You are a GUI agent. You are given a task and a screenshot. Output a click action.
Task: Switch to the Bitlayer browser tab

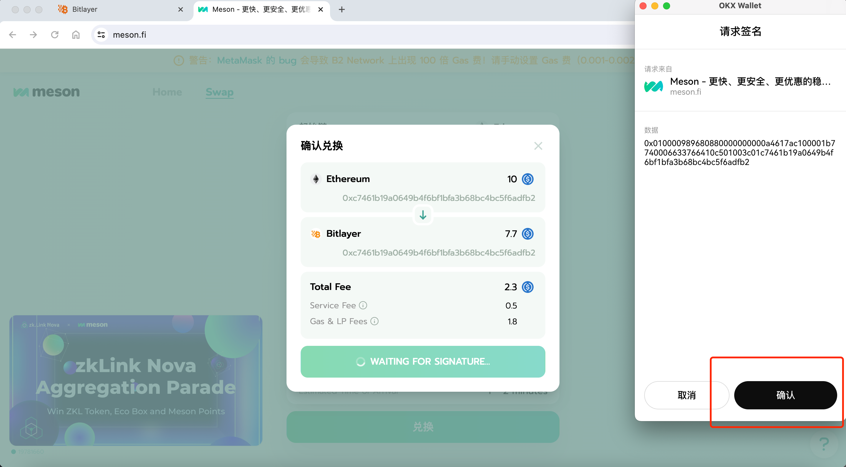tap(85, 9)
